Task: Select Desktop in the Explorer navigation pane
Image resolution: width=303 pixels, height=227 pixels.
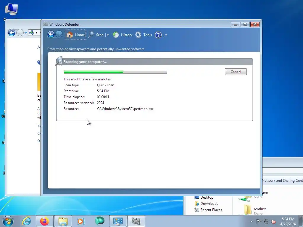Action: point(204,197)
